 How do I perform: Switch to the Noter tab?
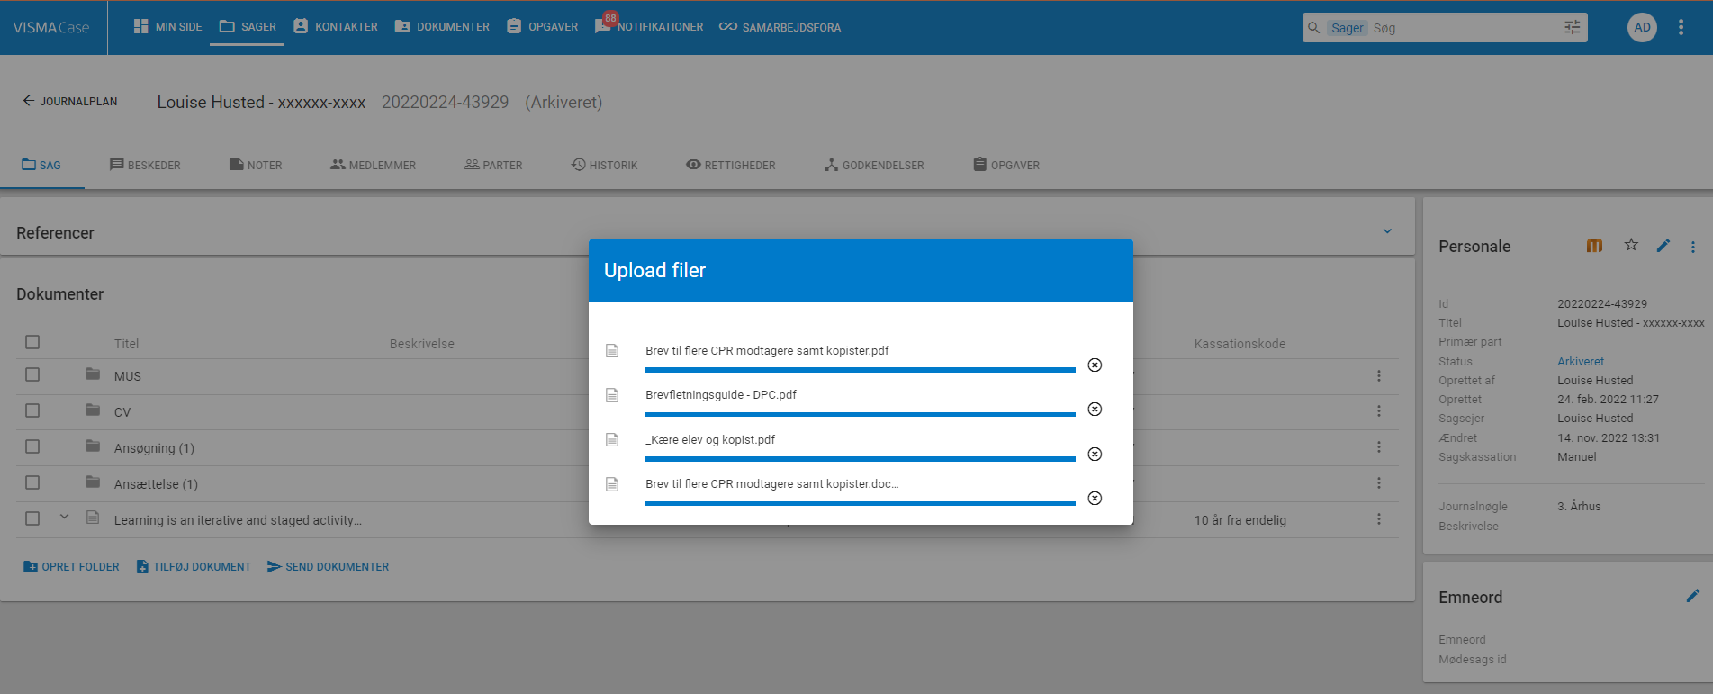tap(256, 165)
